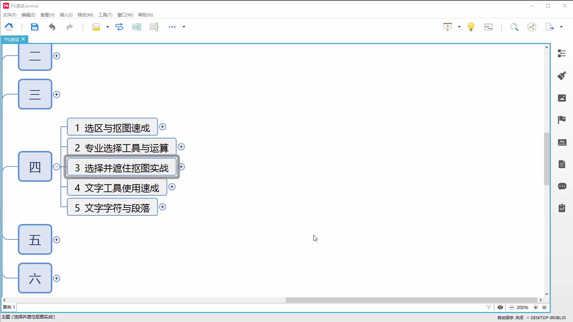The width and height of the screenshot is (573, 322).
Task: Open export dropdown arrow
Action: coord(561,27)
